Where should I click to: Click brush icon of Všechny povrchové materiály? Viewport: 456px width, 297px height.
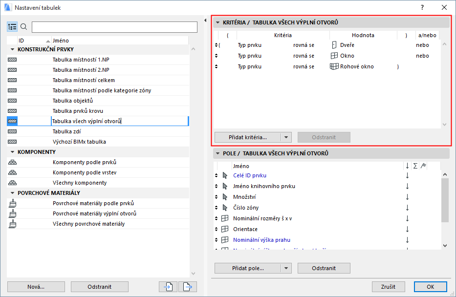tap(13, 224)
